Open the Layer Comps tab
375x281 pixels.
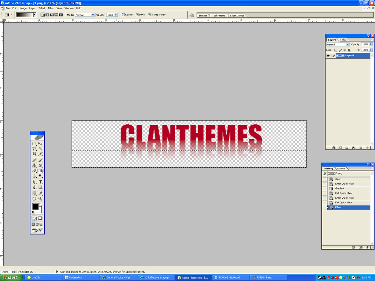pos(237,15)
